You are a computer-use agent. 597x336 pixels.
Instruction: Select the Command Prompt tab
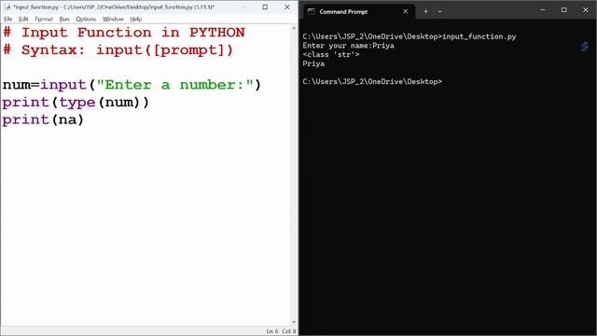(x=358, y=11)
